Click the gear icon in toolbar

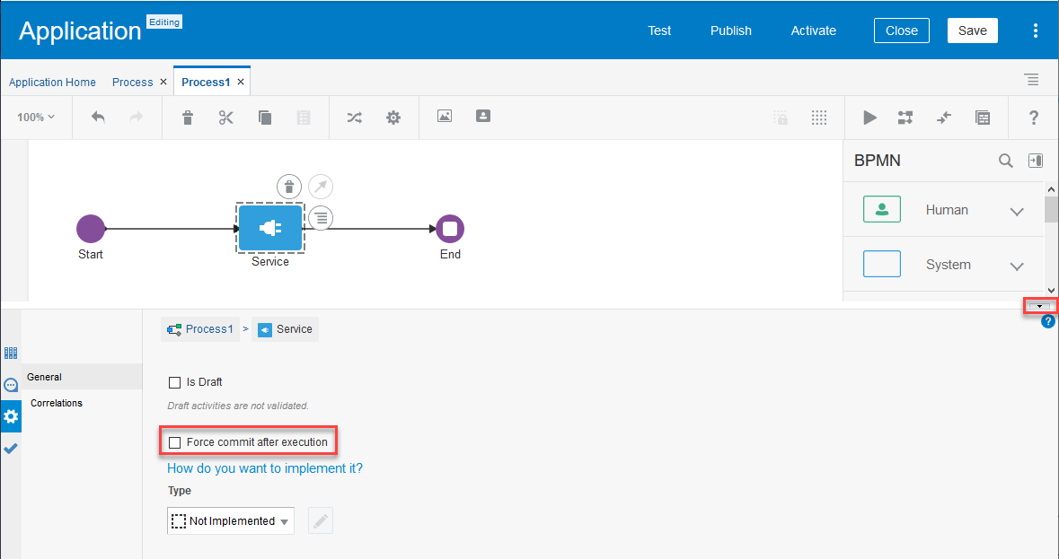point(393,118)
